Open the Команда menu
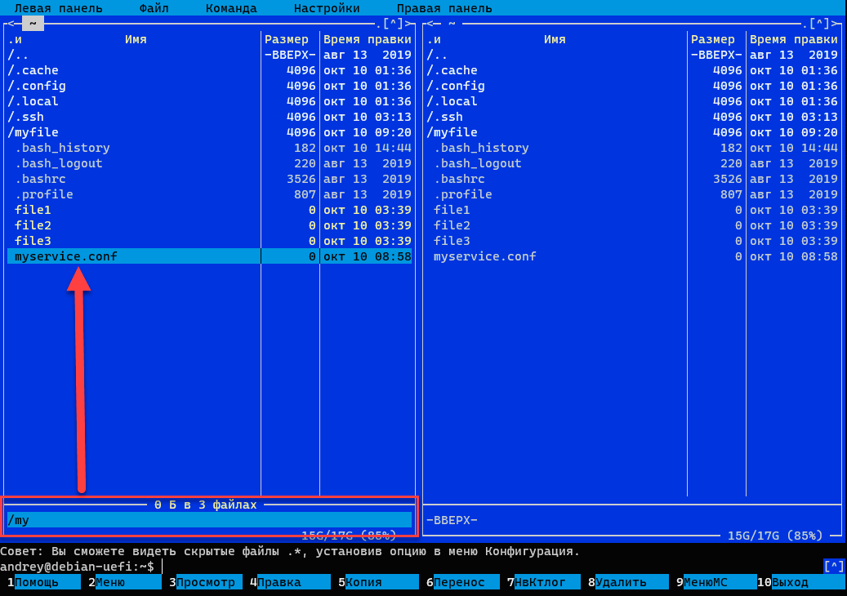Image resolution: width=847 pixels, height=596 pixels. pos(231,8)
